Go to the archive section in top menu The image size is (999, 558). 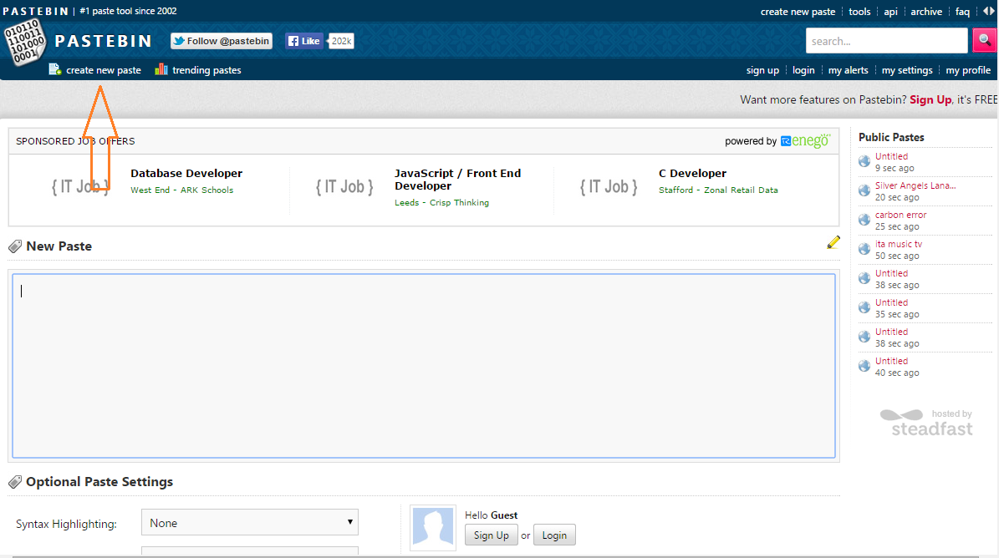926,11
